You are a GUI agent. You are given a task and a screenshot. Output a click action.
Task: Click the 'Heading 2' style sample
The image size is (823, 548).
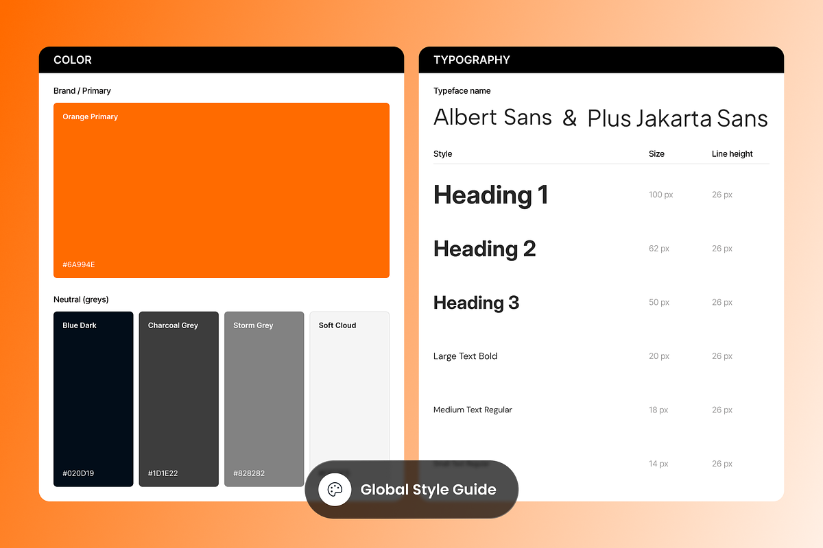click(485, 249)
